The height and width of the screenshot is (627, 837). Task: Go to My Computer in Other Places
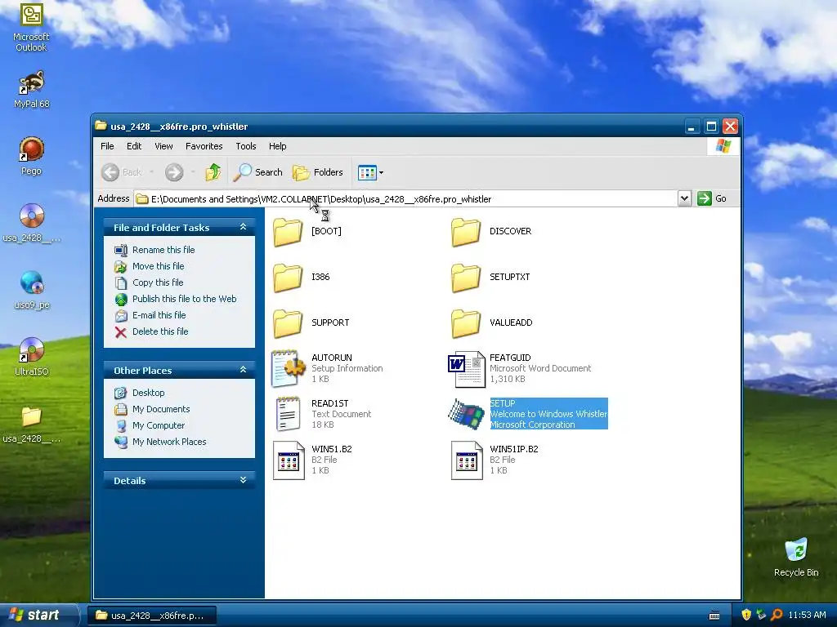point(159,425)
